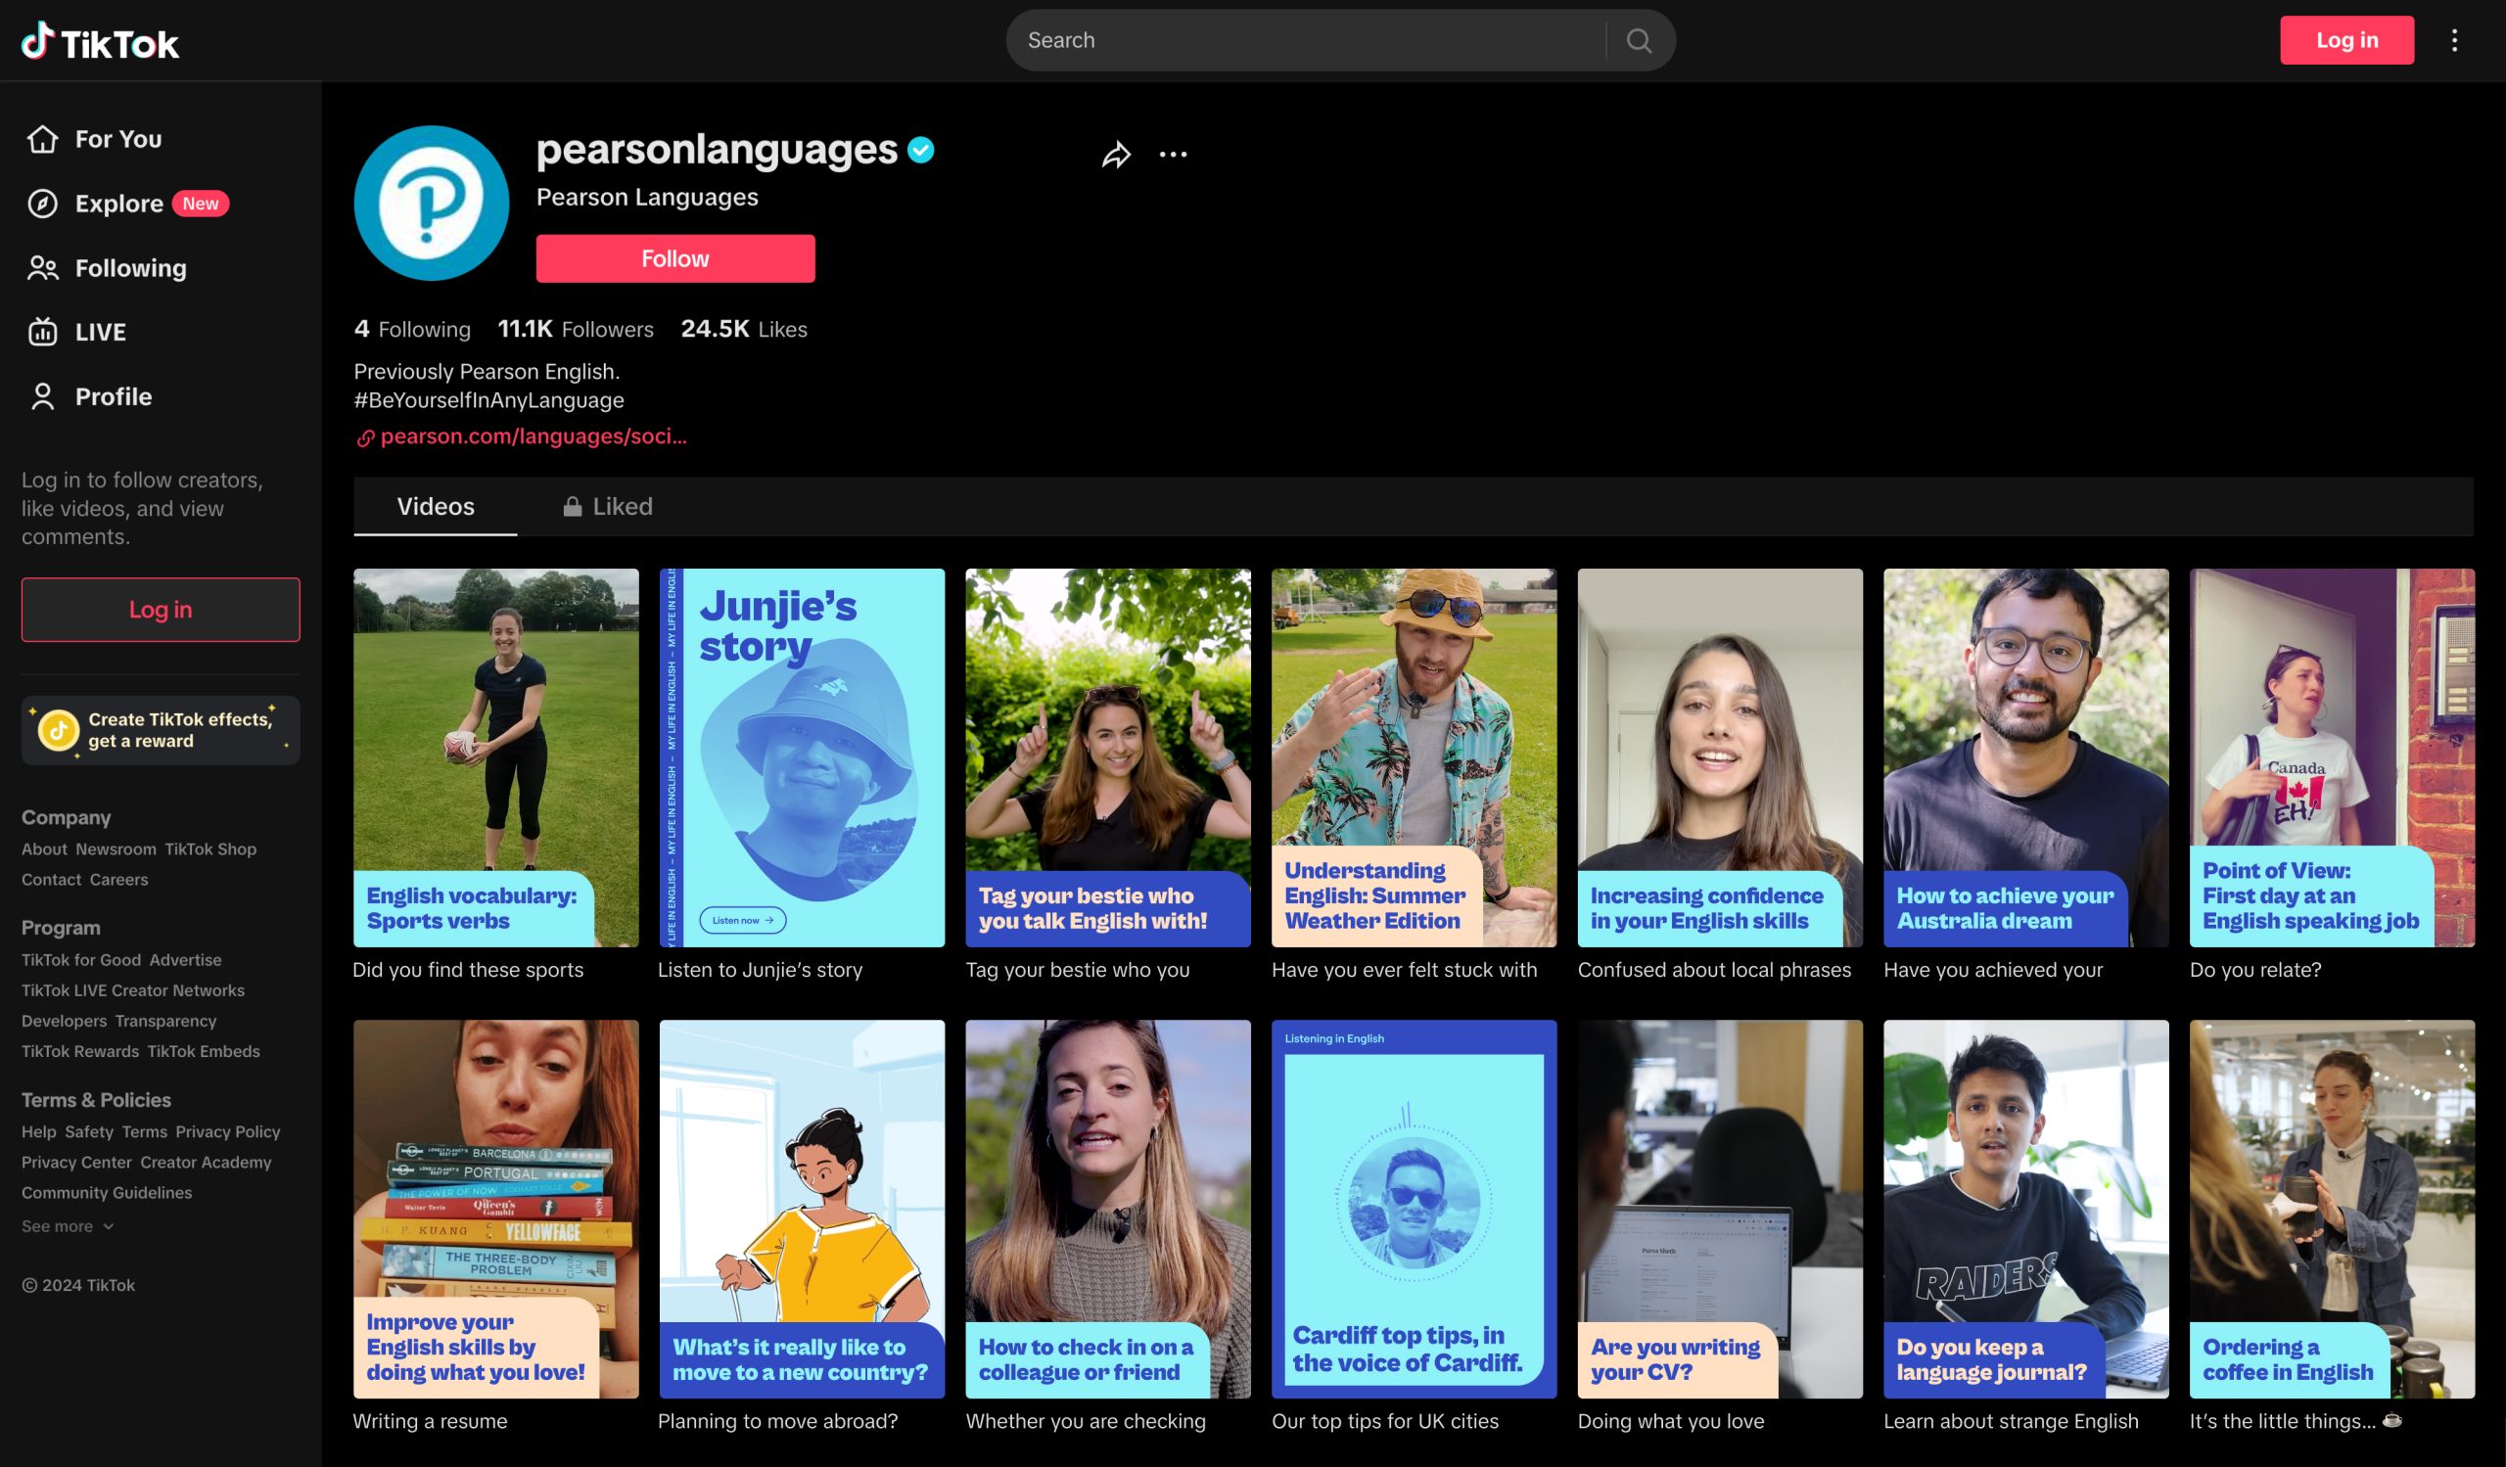
Task: Click the Pearson profile avatar
Action: [x=432, y=203]
